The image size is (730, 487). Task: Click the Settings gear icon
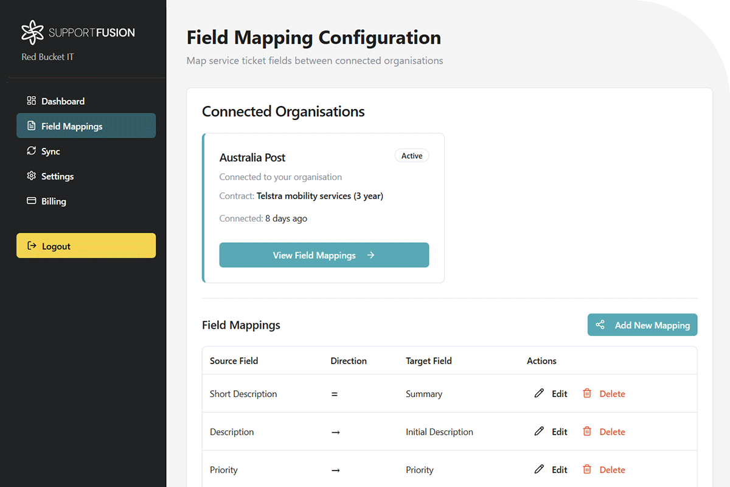pos(32,176)
